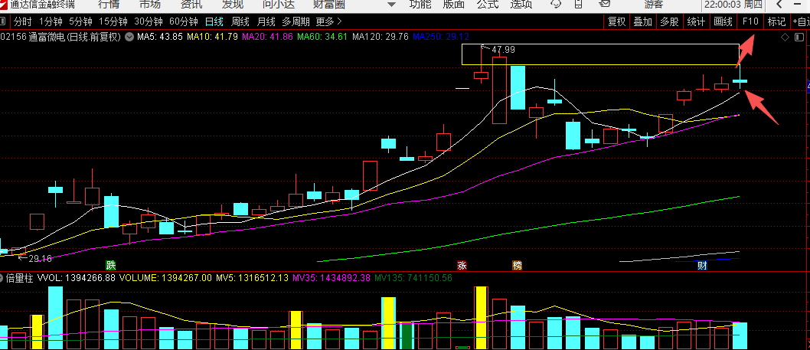This screenshot has height=350, width=810.
Task: Open the mail message icon
Action: tap(606, 4)
